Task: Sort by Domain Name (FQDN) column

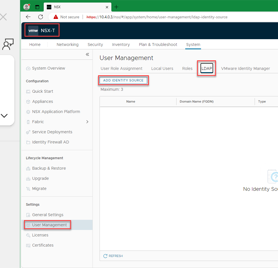Action: (197, 101)
